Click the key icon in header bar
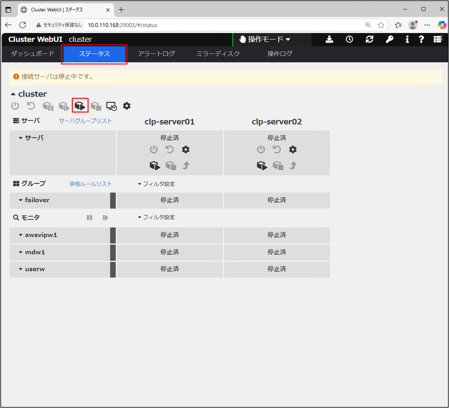The height and width of the screenshot is (408, 449). (x=390, y=40)
